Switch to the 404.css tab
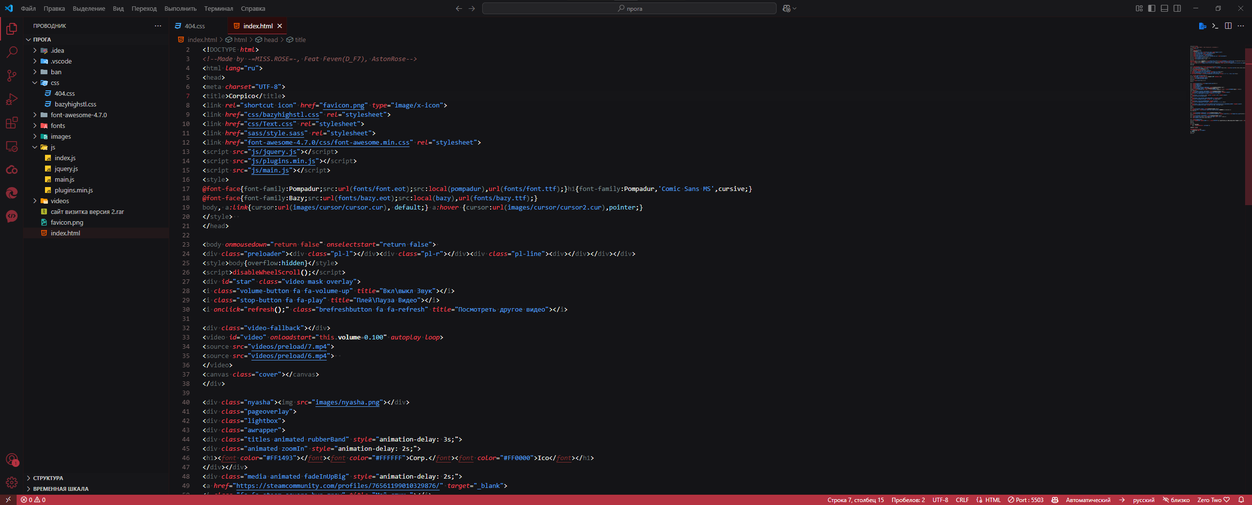This screenshot has width=1252, height=505. (195, 26)
